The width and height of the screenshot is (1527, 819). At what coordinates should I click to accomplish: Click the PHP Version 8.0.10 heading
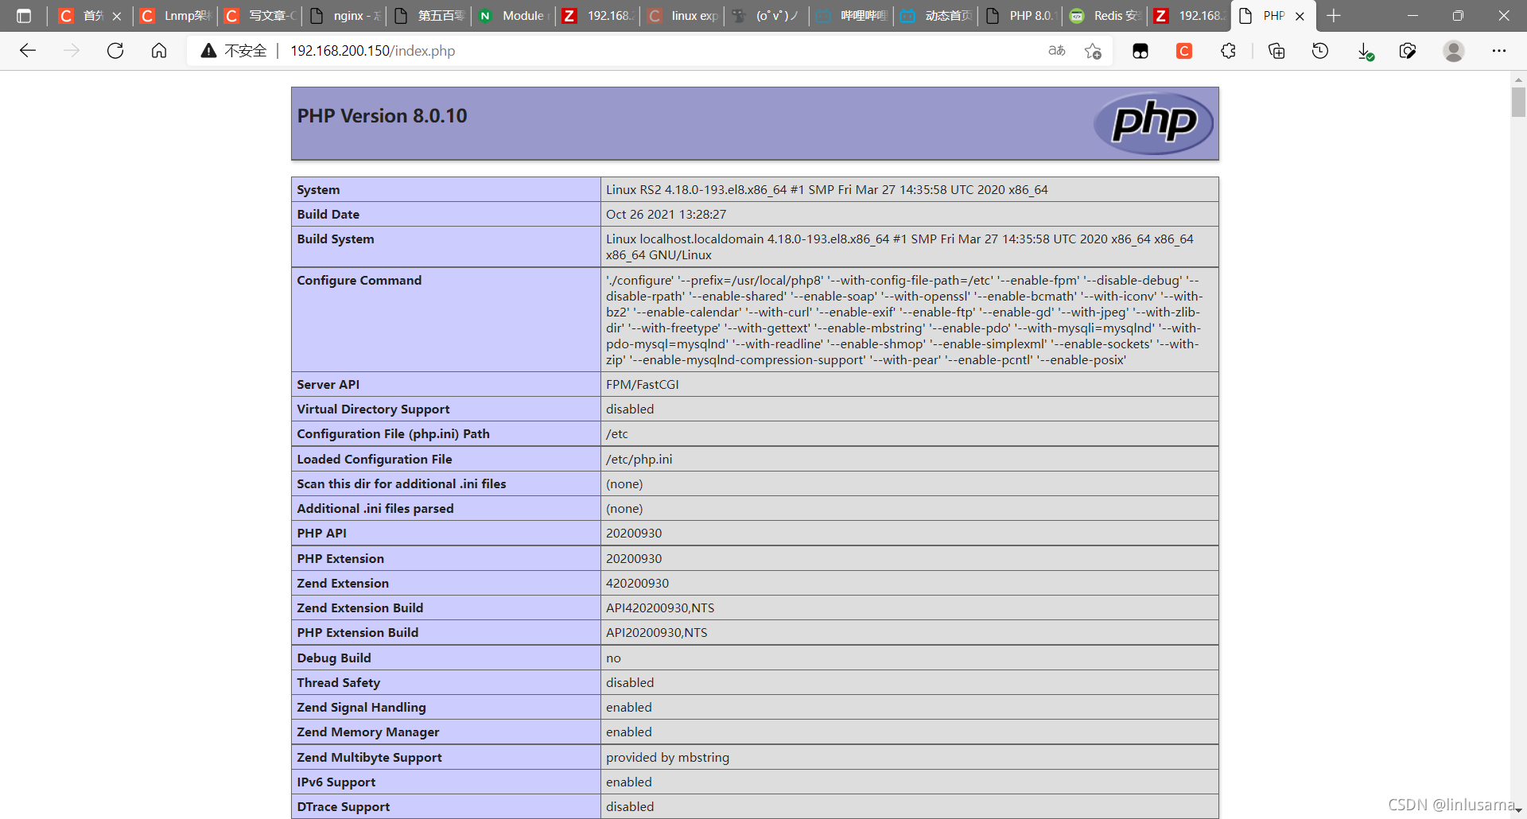click(x=382, y=116)
